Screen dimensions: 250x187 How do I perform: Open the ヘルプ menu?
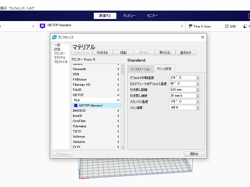point(30,8)
